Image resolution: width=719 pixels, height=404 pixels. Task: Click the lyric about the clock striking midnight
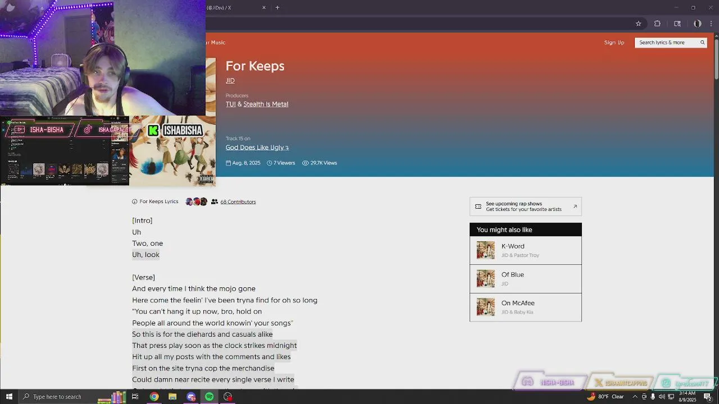coord(215,346)
